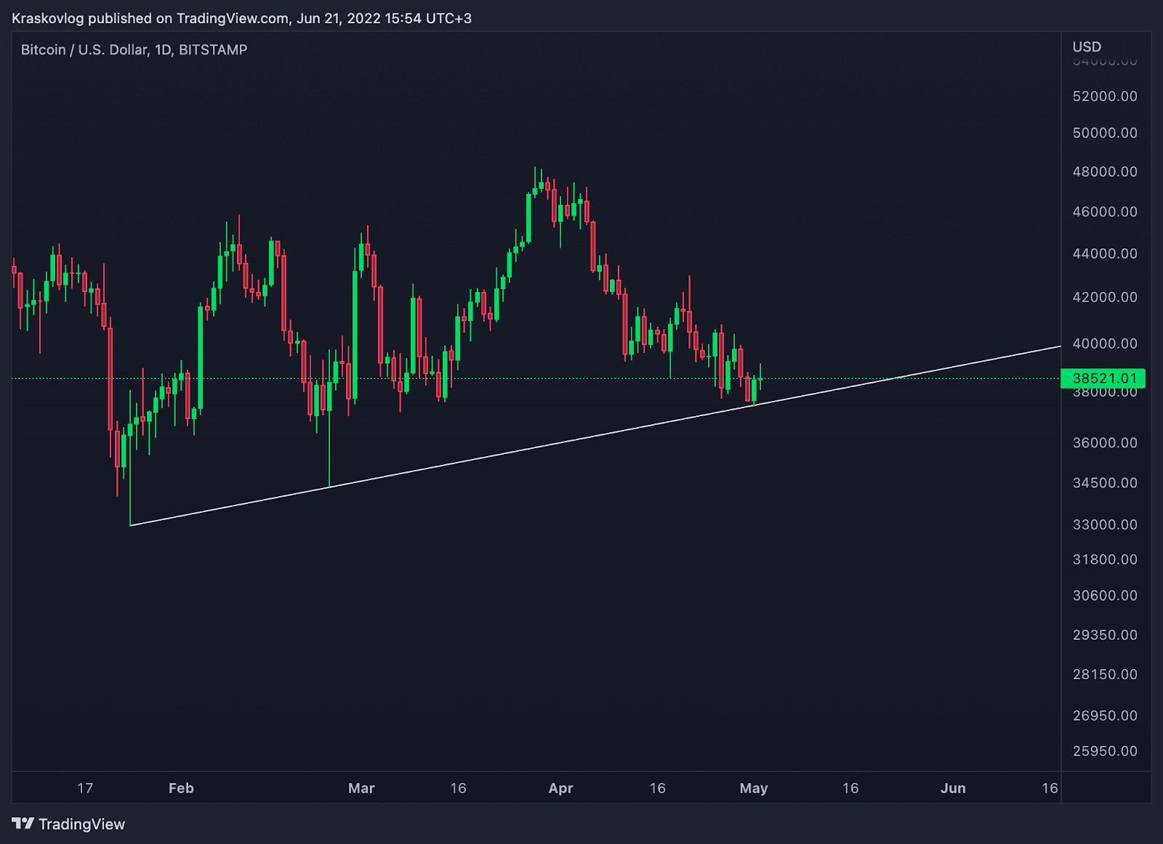
Task: Click the 48000.00 price axis label
Action: (x=1105, y=171)
